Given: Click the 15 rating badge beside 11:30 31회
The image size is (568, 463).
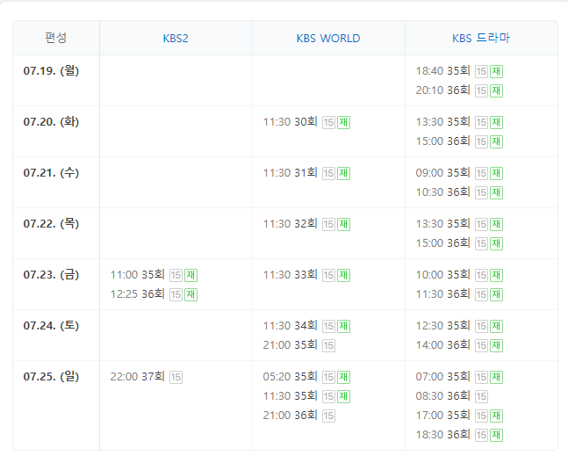Looking at the screenshot, I should coord(328,173).
